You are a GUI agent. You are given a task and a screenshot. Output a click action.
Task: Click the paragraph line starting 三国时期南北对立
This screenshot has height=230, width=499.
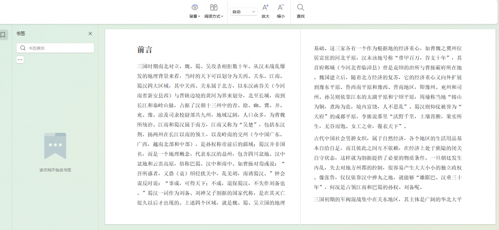tap(211, 67)
